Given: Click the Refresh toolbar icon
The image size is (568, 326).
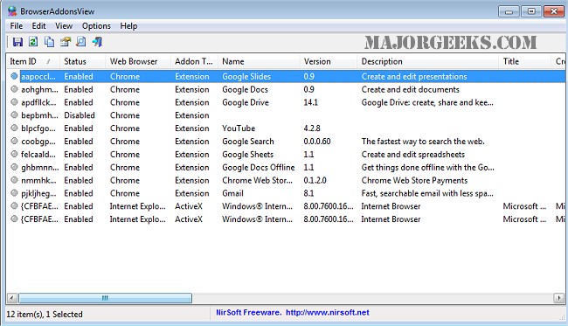Looking at the screenshot, I should tap(33, 42).
